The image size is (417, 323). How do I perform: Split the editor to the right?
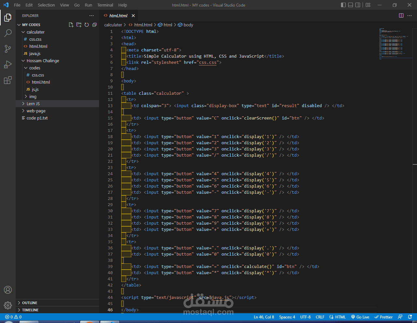point(401,16)
